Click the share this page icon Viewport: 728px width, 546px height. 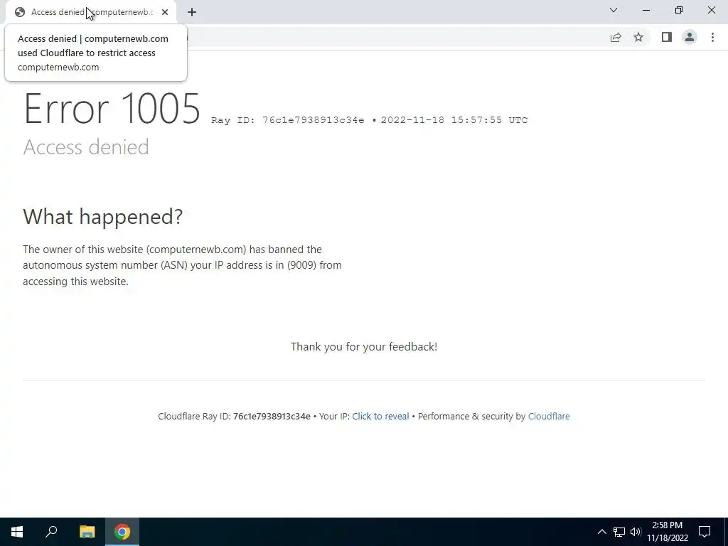click(616, 37)
